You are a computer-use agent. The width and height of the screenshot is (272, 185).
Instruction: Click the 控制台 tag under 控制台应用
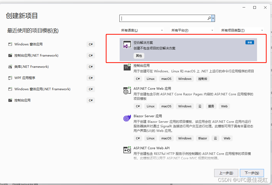click(x=203, y=79)
